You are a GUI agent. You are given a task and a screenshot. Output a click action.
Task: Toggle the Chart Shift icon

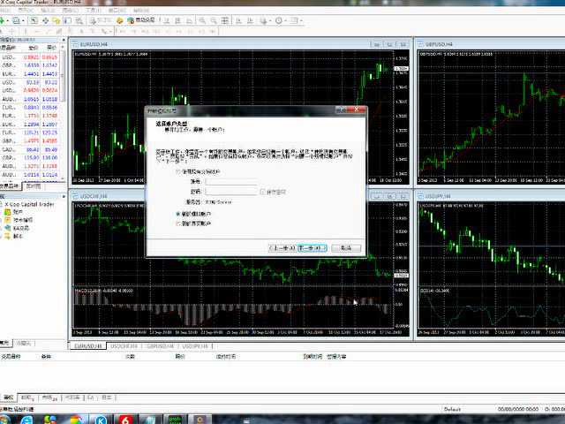tap(250, 21)
